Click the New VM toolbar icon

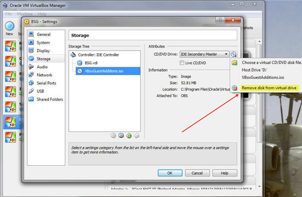9,28
